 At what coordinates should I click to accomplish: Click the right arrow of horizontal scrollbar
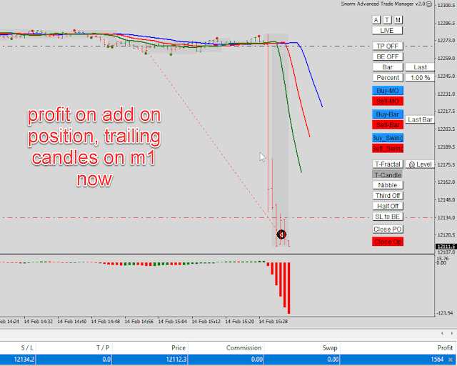point(452,333)
